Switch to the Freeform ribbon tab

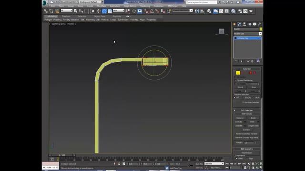[x=66, y=17]
